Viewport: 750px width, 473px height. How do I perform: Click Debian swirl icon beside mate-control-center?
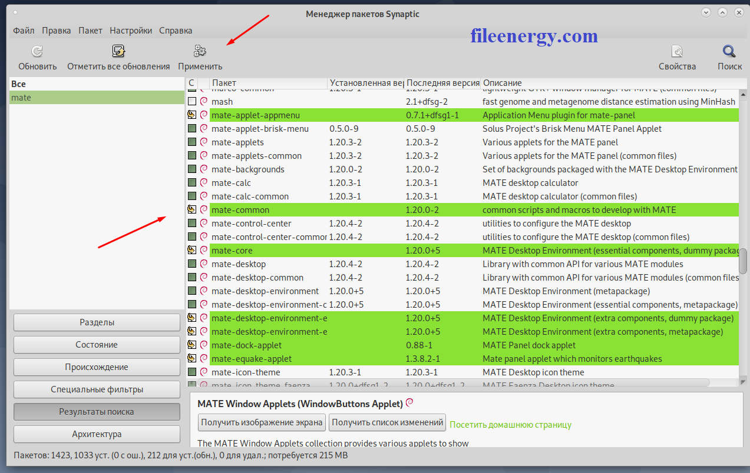[x=204, y=223]
